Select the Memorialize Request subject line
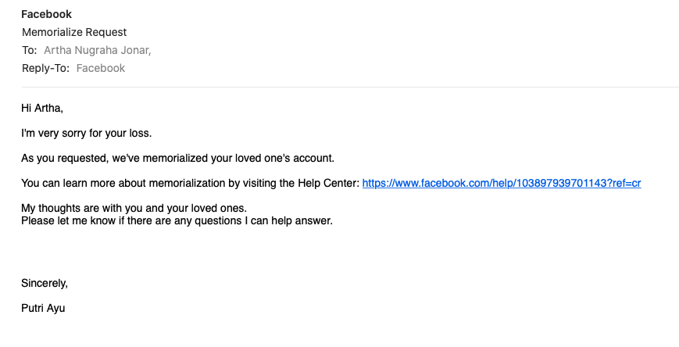The width and height of the screenshot is (679, 347). tap(74, 32)
